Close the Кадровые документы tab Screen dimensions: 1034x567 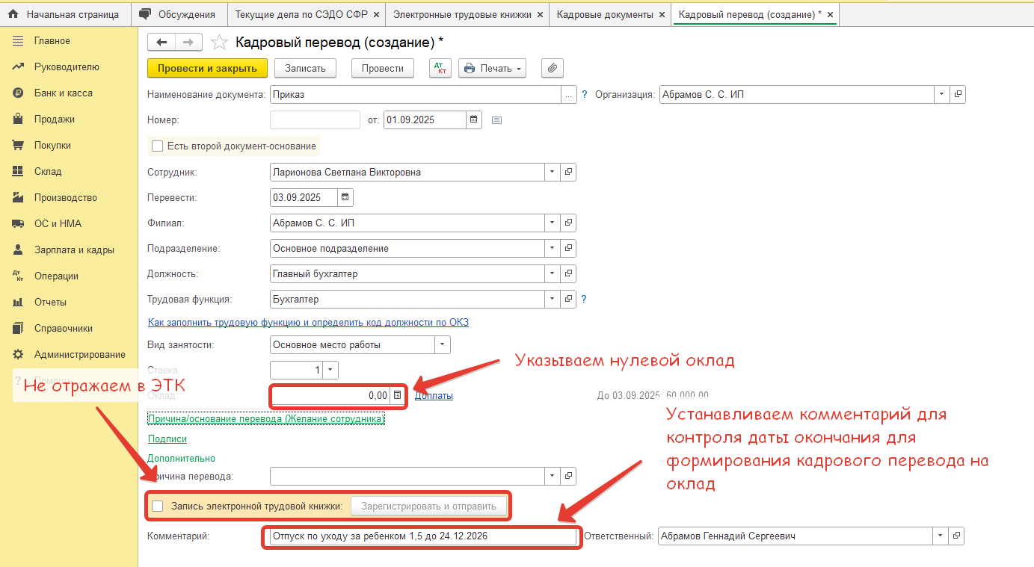coord(662,14)
